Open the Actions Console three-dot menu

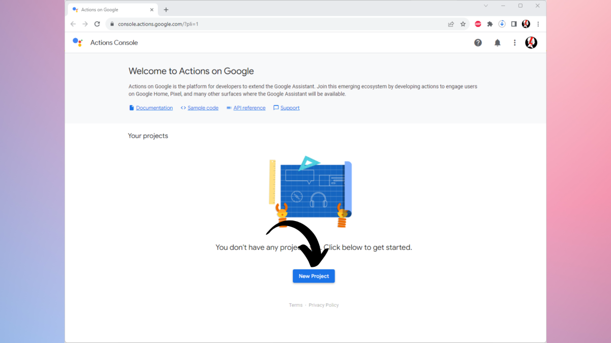click(515, 43)
